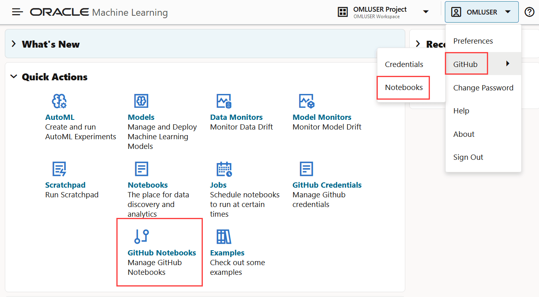Viewport: 539px width, 297px height.
Task: Select Credentials in the GitHub submenu
Action: point(404,65)
